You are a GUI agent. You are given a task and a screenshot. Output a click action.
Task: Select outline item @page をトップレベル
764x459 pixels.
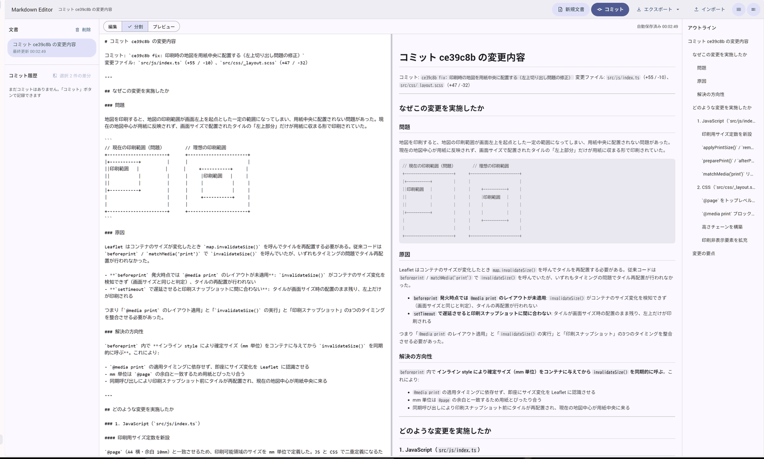tap(728, 201)
